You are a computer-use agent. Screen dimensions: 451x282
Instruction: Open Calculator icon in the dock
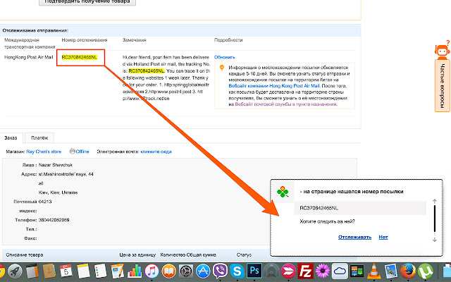(x=32, y=271)
